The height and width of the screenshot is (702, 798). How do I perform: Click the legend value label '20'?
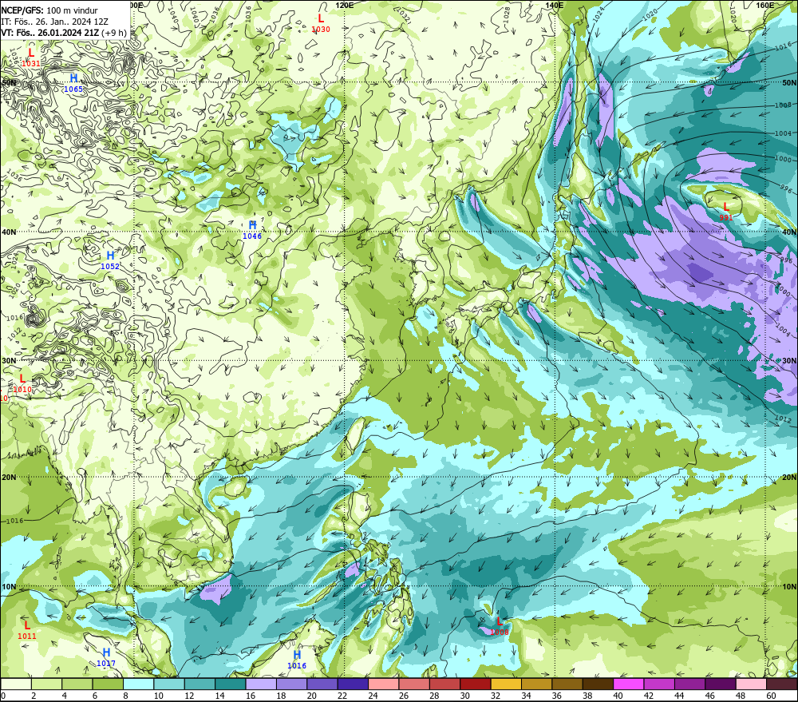click(x=311, y=696)
